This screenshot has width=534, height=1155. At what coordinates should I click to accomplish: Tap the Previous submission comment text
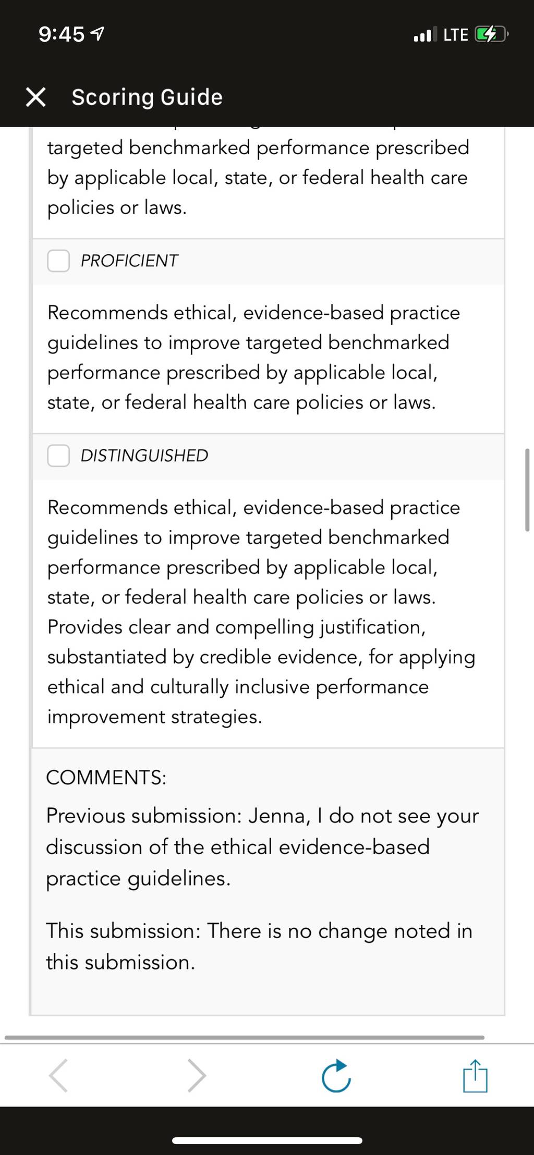click(262, 847)
